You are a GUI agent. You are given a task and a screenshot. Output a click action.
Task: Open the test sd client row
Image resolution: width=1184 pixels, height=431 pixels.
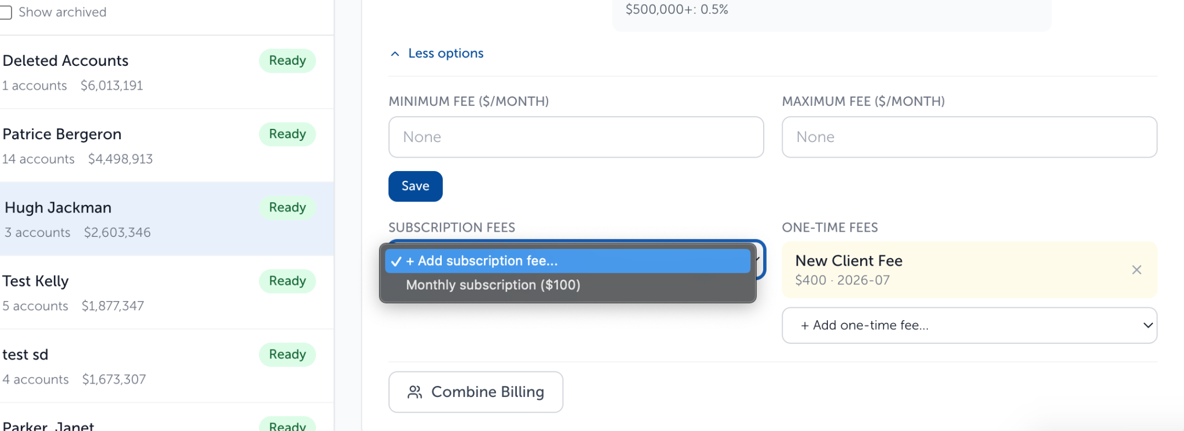pyautogui.click(x=166, y=366)
